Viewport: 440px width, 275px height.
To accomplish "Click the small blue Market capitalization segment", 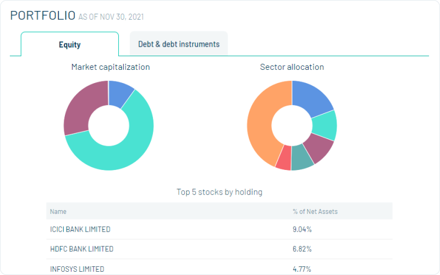I will (x=119, y=90).
